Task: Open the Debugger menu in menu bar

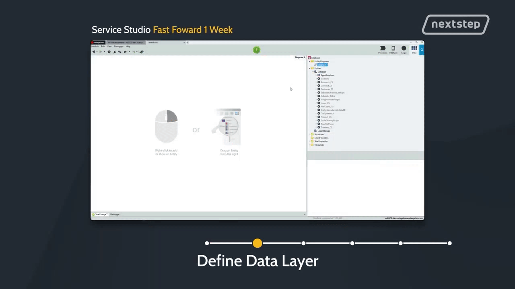Action: click(x=119, y=47)
